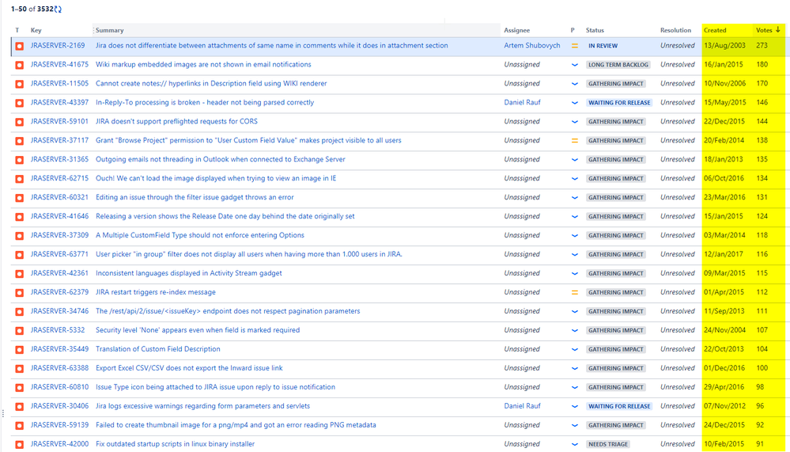Open 'Export Excel CSV/CSV does not export' summary

click(x=189, y=368)
